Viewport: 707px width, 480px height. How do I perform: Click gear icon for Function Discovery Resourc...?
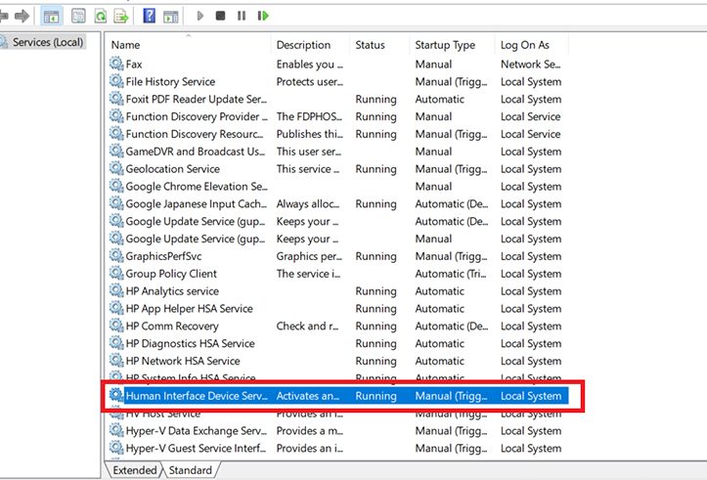[x=116, y=133]
